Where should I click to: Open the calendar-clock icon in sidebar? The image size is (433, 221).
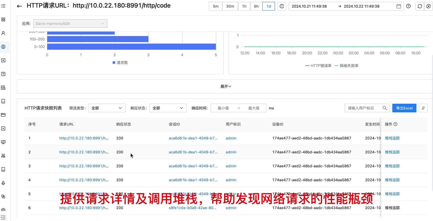point(3,88)
